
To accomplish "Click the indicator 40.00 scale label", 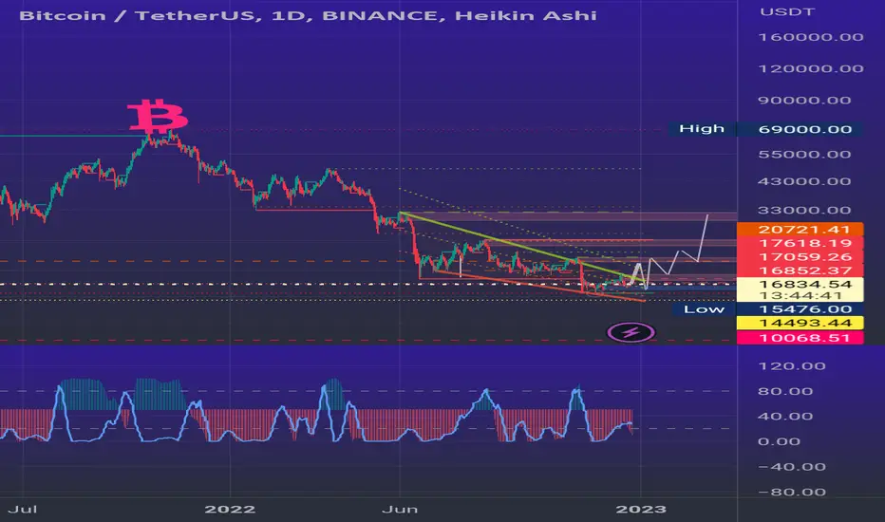I will [x=785, y=417].
